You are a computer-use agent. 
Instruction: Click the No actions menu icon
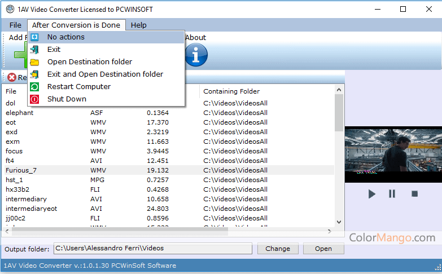[x=35, y=37]
